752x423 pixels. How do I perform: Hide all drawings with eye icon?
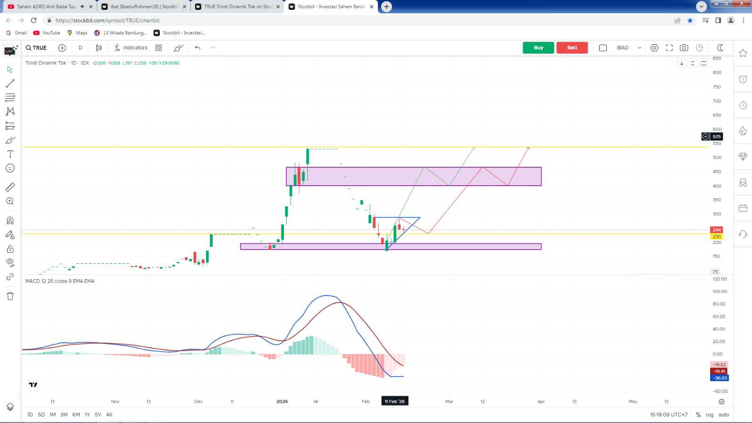tap(10, 263)
